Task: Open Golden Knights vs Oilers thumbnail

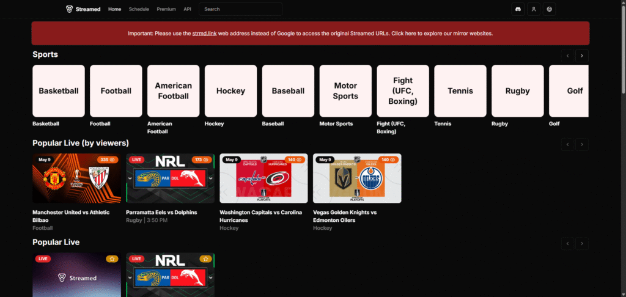Action: [357, 178]
